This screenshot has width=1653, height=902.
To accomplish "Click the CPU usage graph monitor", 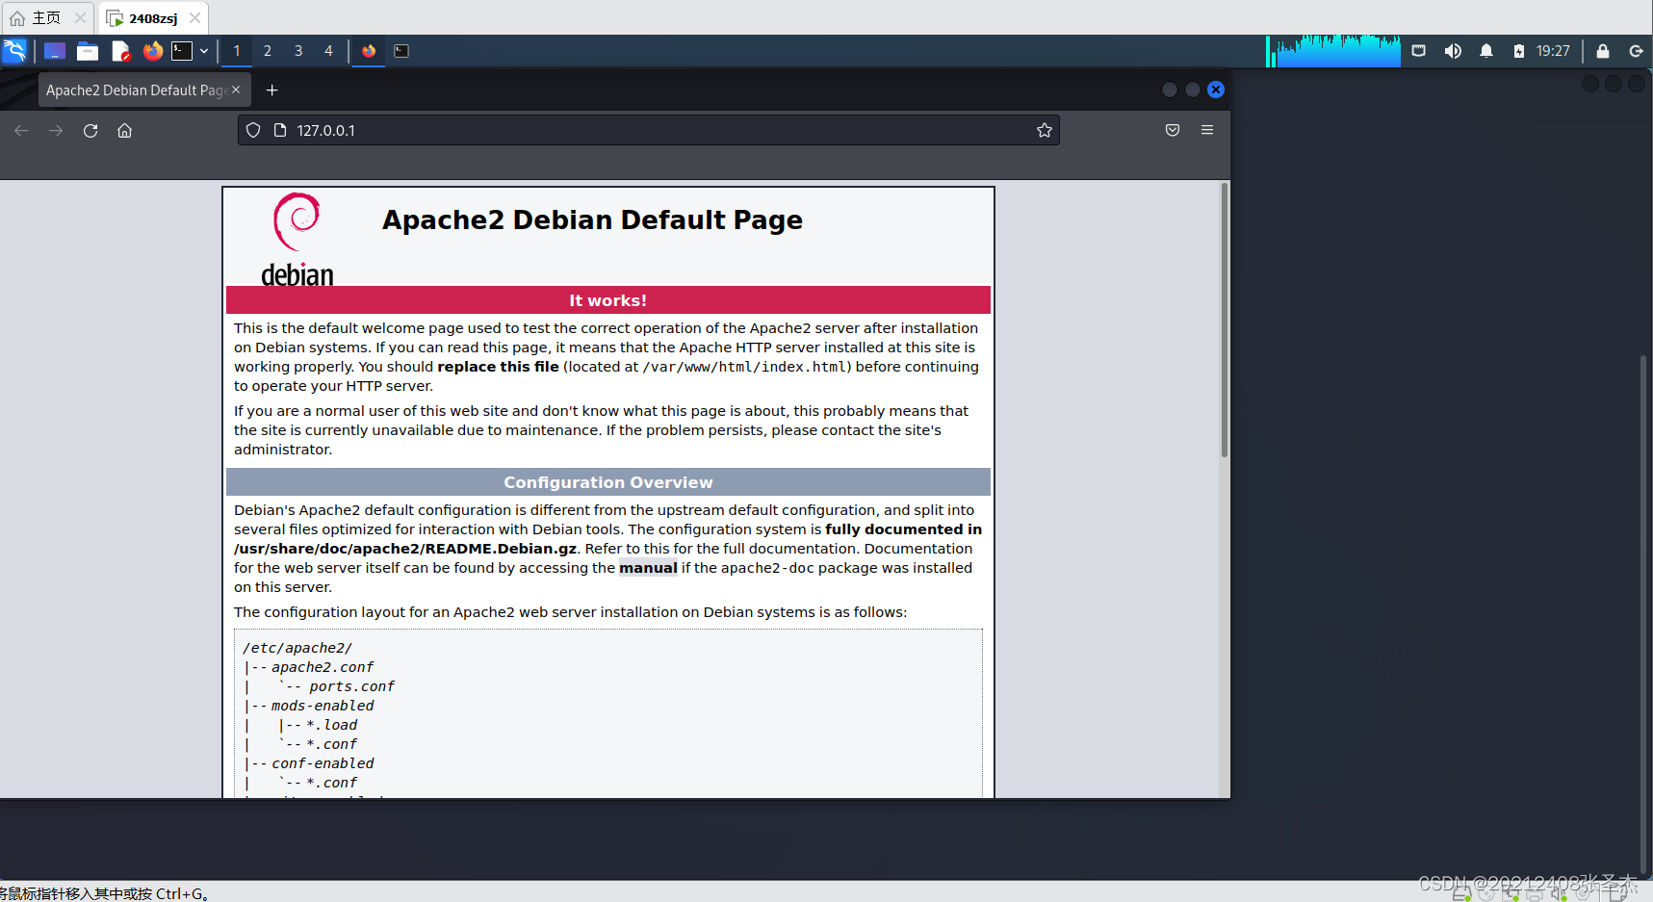I will click(x=1333, y=51).
